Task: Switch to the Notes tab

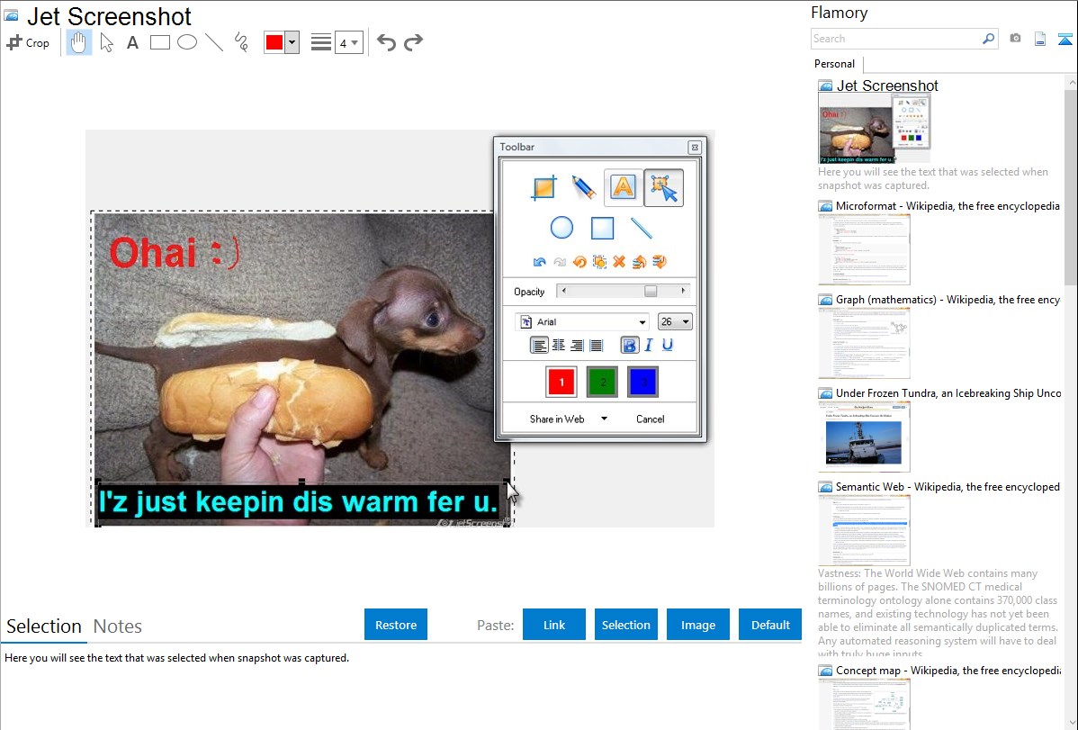Action: pyautogui.click(x=118, y=626)
